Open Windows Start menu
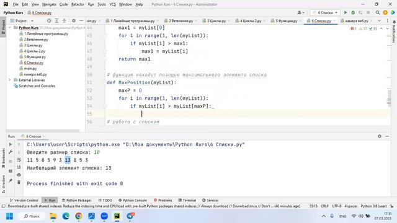 pos(10,216)
